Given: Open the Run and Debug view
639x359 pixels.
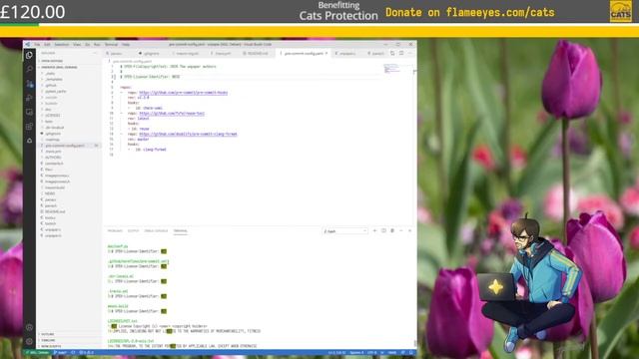Looking at the screenshot, I should (x=29, y=98).
